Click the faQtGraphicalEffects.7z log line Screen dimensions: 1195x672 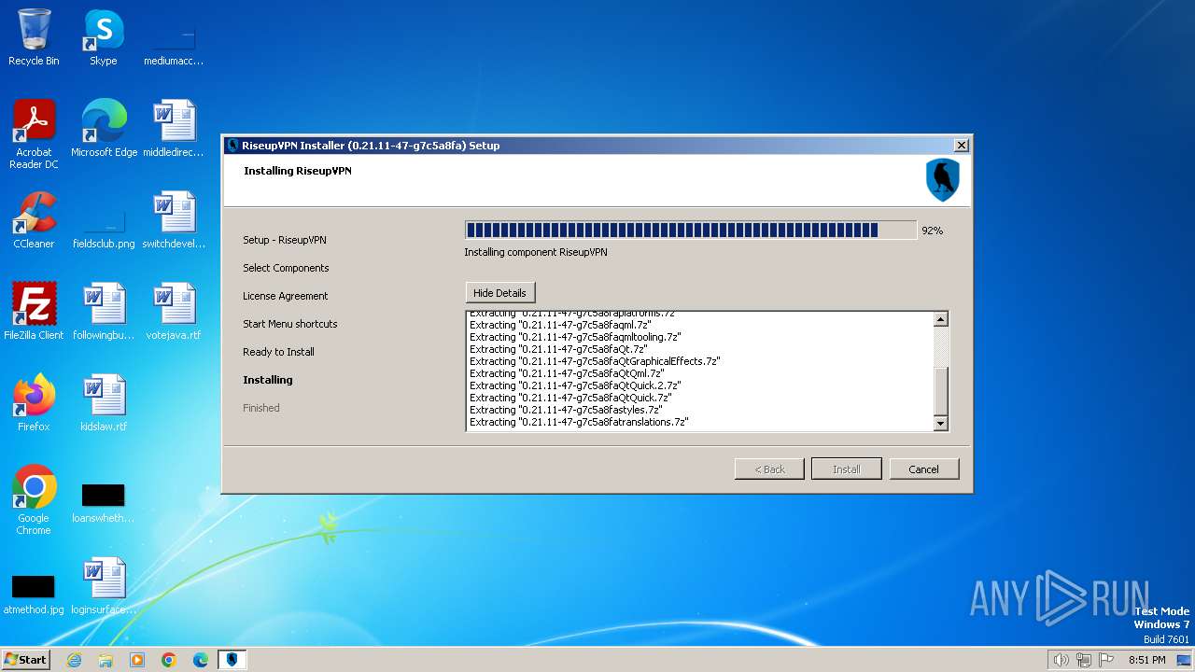pos(595,361)
